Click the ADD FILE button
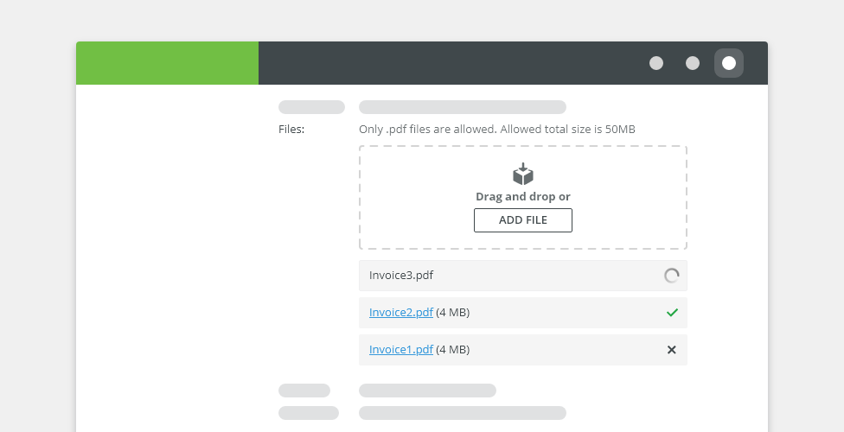Image resolution: width=844 pixels, height=432 pixels. click(x=522, y=220)
